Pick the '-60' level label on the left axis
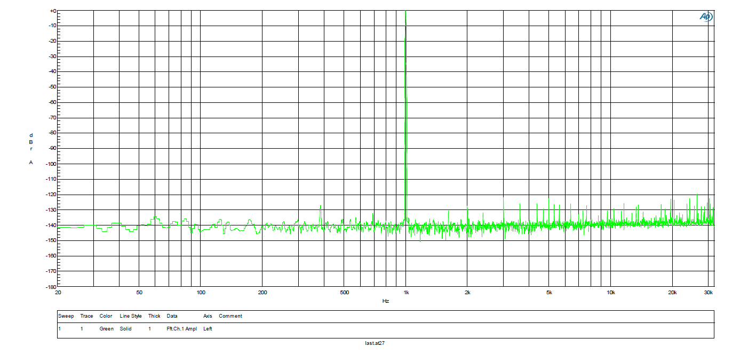Screen dimensions: 740x355 click(52, 102)
